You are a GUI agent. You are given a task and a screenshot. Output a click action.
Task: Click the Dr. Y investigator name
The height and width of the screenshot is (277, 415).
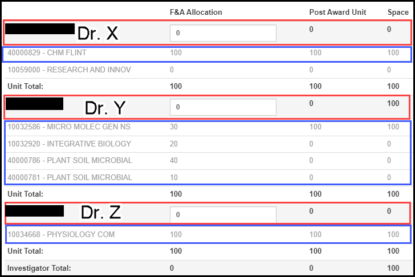tap(105, 108)
